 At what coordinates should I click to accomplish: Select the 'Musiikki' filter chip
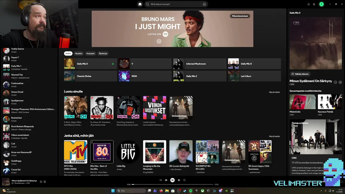pyautogui.click(x=79, y=53)
